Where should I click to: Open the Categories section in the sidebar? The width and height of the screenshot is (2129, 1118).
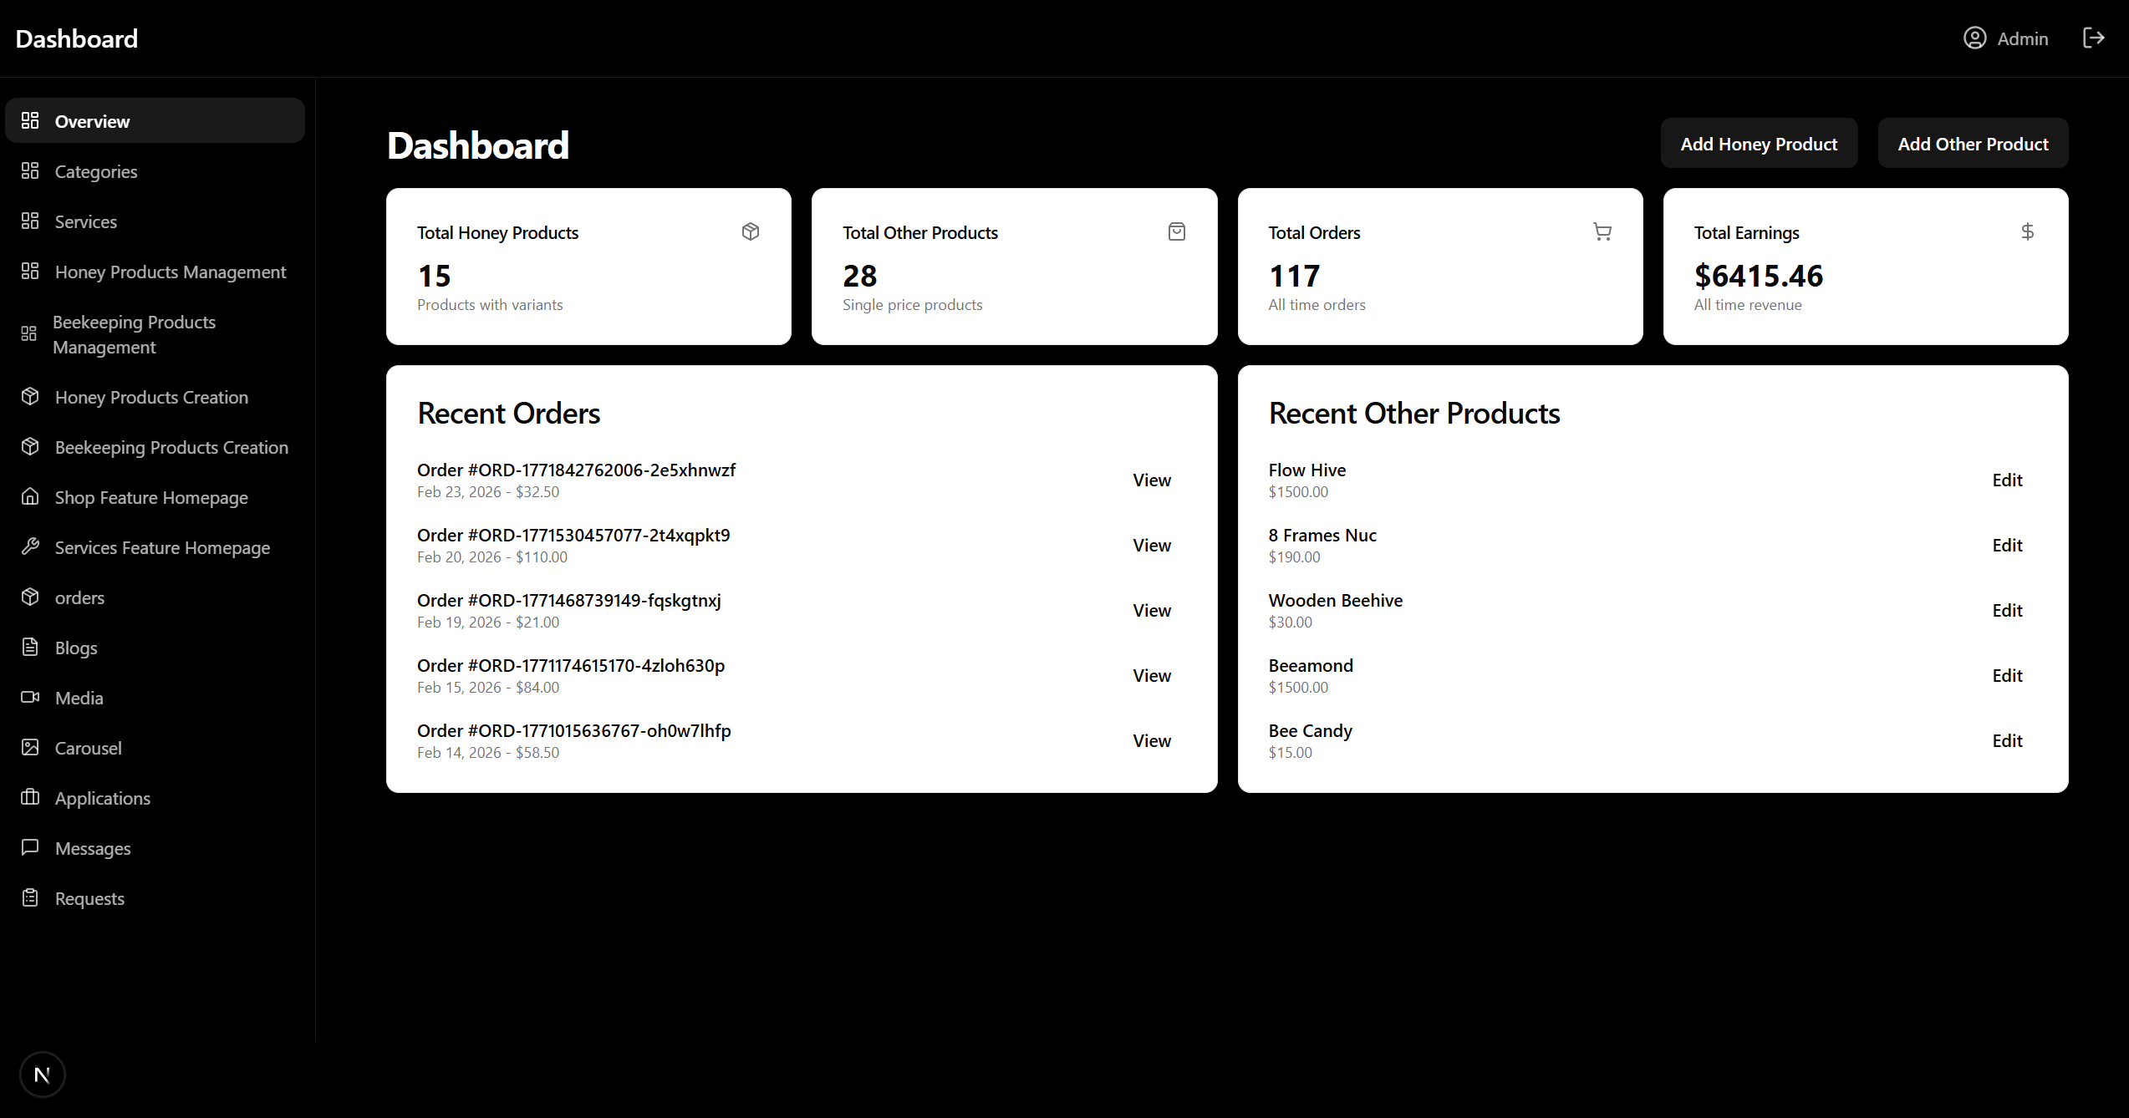tap(96, 171)
